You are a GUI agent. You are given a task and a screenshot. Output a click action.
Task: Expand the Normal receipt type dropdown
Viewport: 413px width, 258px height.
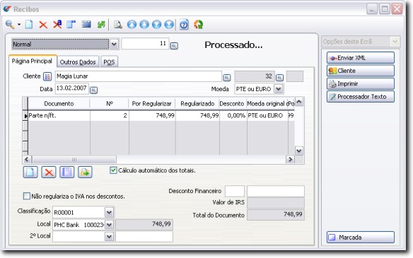114,44
